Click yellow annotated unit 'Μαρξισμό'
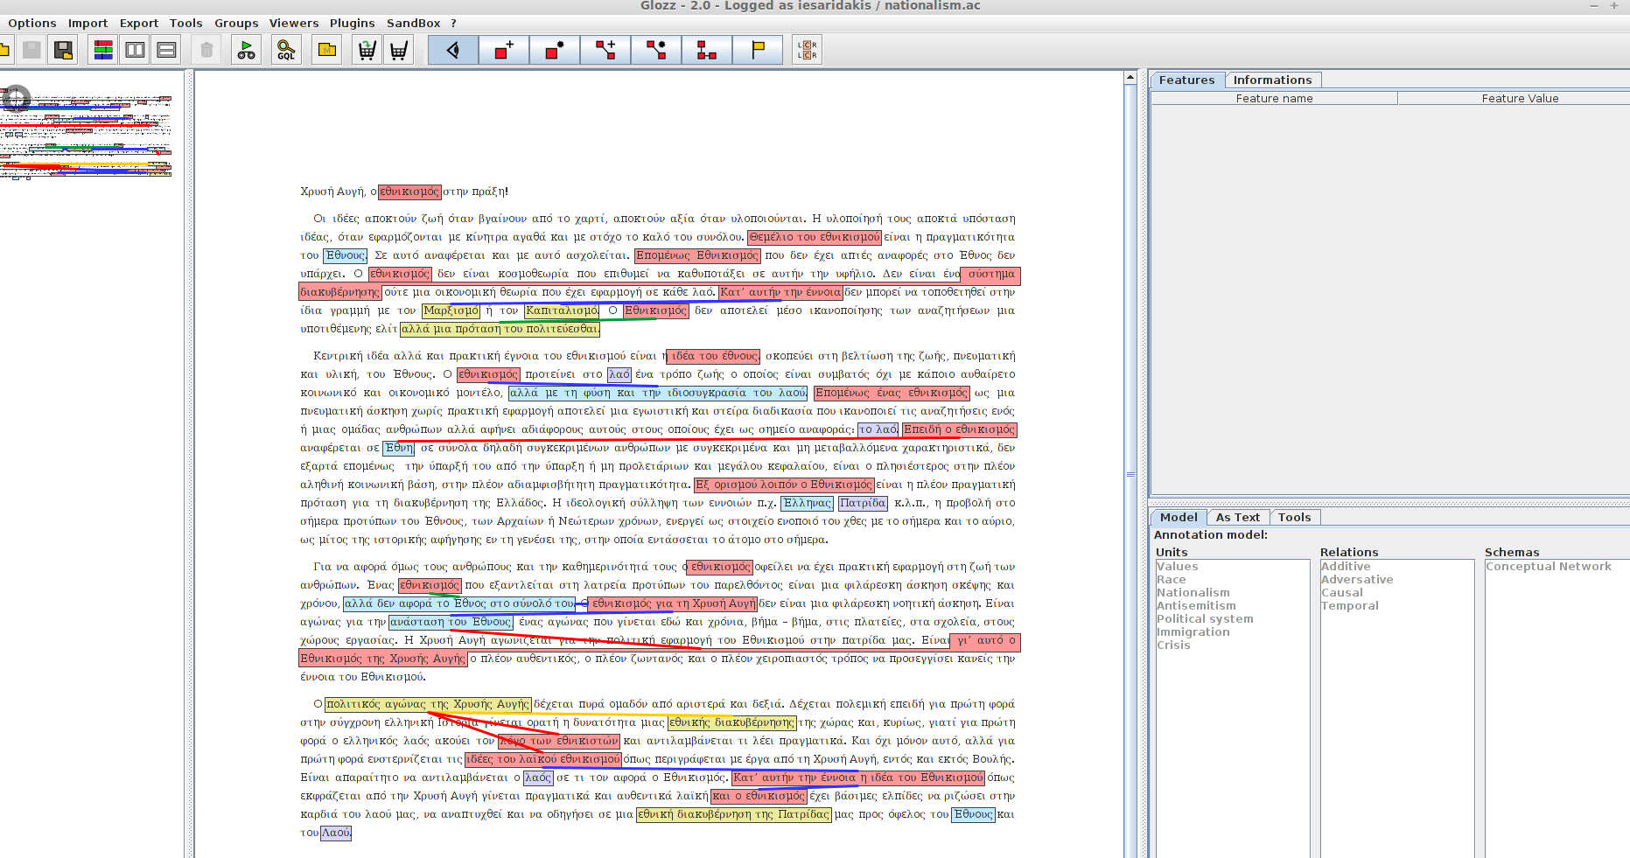Viewport: 1630px width, 858px height. coord(451,310)
